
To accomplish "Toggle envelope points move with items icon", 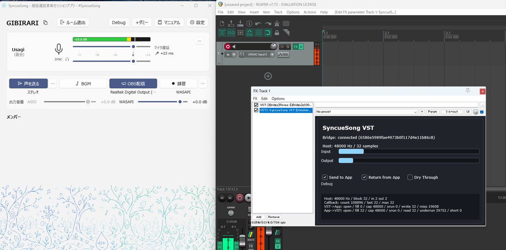I will click(250, 33).
